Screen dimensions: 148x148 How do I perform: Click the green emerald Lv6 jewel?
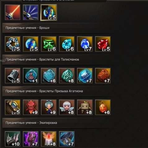click(x=49, y=44)
